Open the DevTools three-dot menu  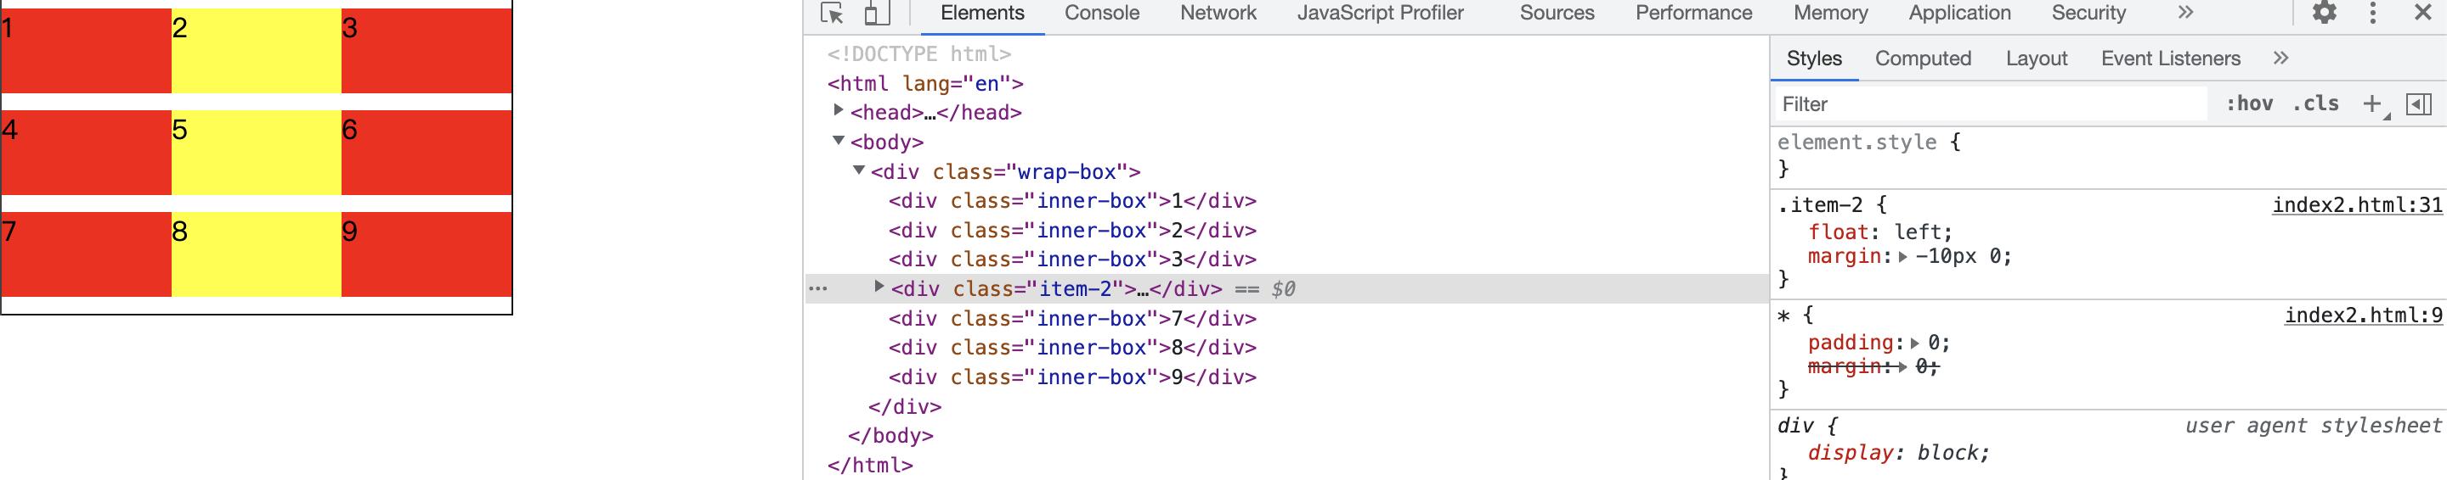click(x=2373, y=14)
